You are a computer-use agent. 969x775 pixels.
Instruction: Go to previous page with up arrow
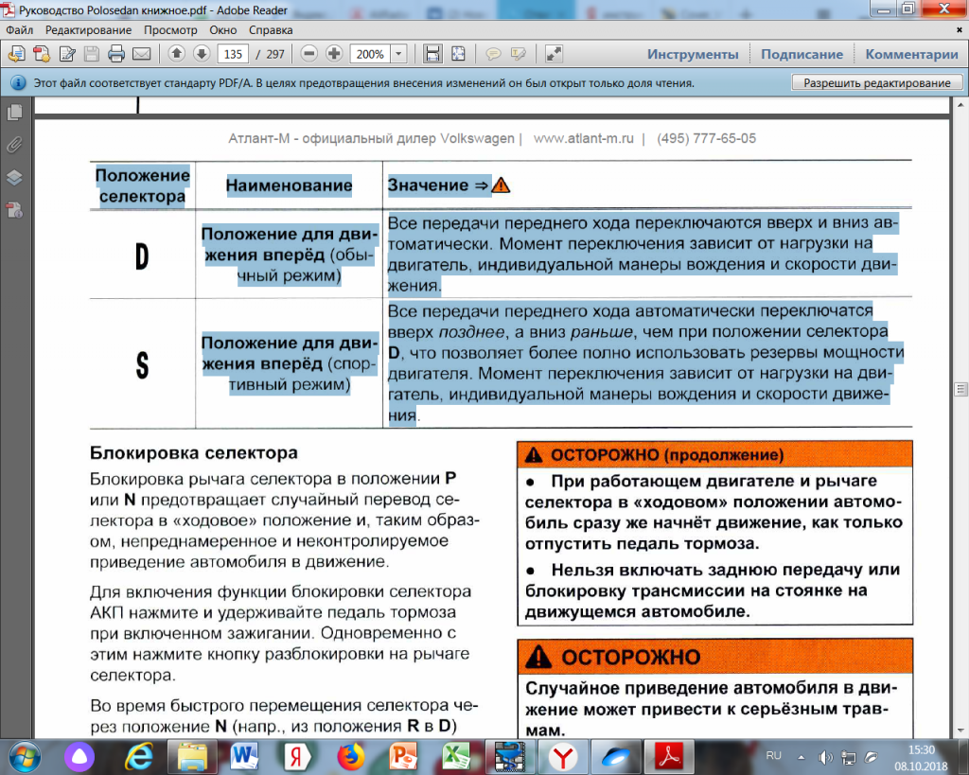(176, 54)
